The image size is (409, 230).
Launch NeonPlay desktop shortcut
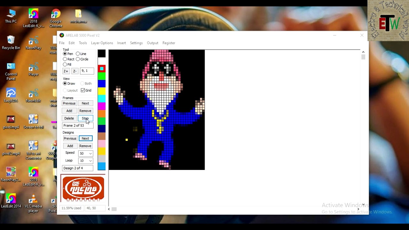(x=34, y=42)
